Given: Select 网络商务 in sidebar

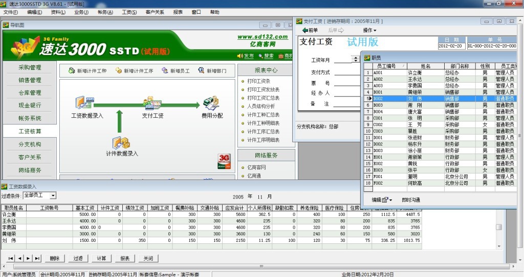Looking at the screenshot, I should click(x=30, y=170).
